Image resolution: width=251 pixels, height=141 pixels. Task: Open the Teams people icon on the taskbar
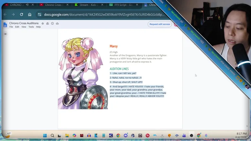coord(184,135)
